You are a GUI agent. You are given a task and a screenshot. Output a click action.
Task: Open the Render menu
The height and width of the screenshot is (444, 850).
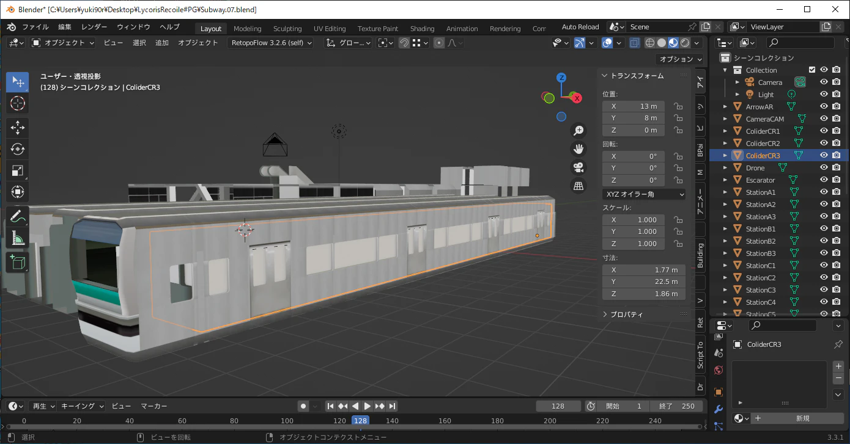(x=94, y=27)
